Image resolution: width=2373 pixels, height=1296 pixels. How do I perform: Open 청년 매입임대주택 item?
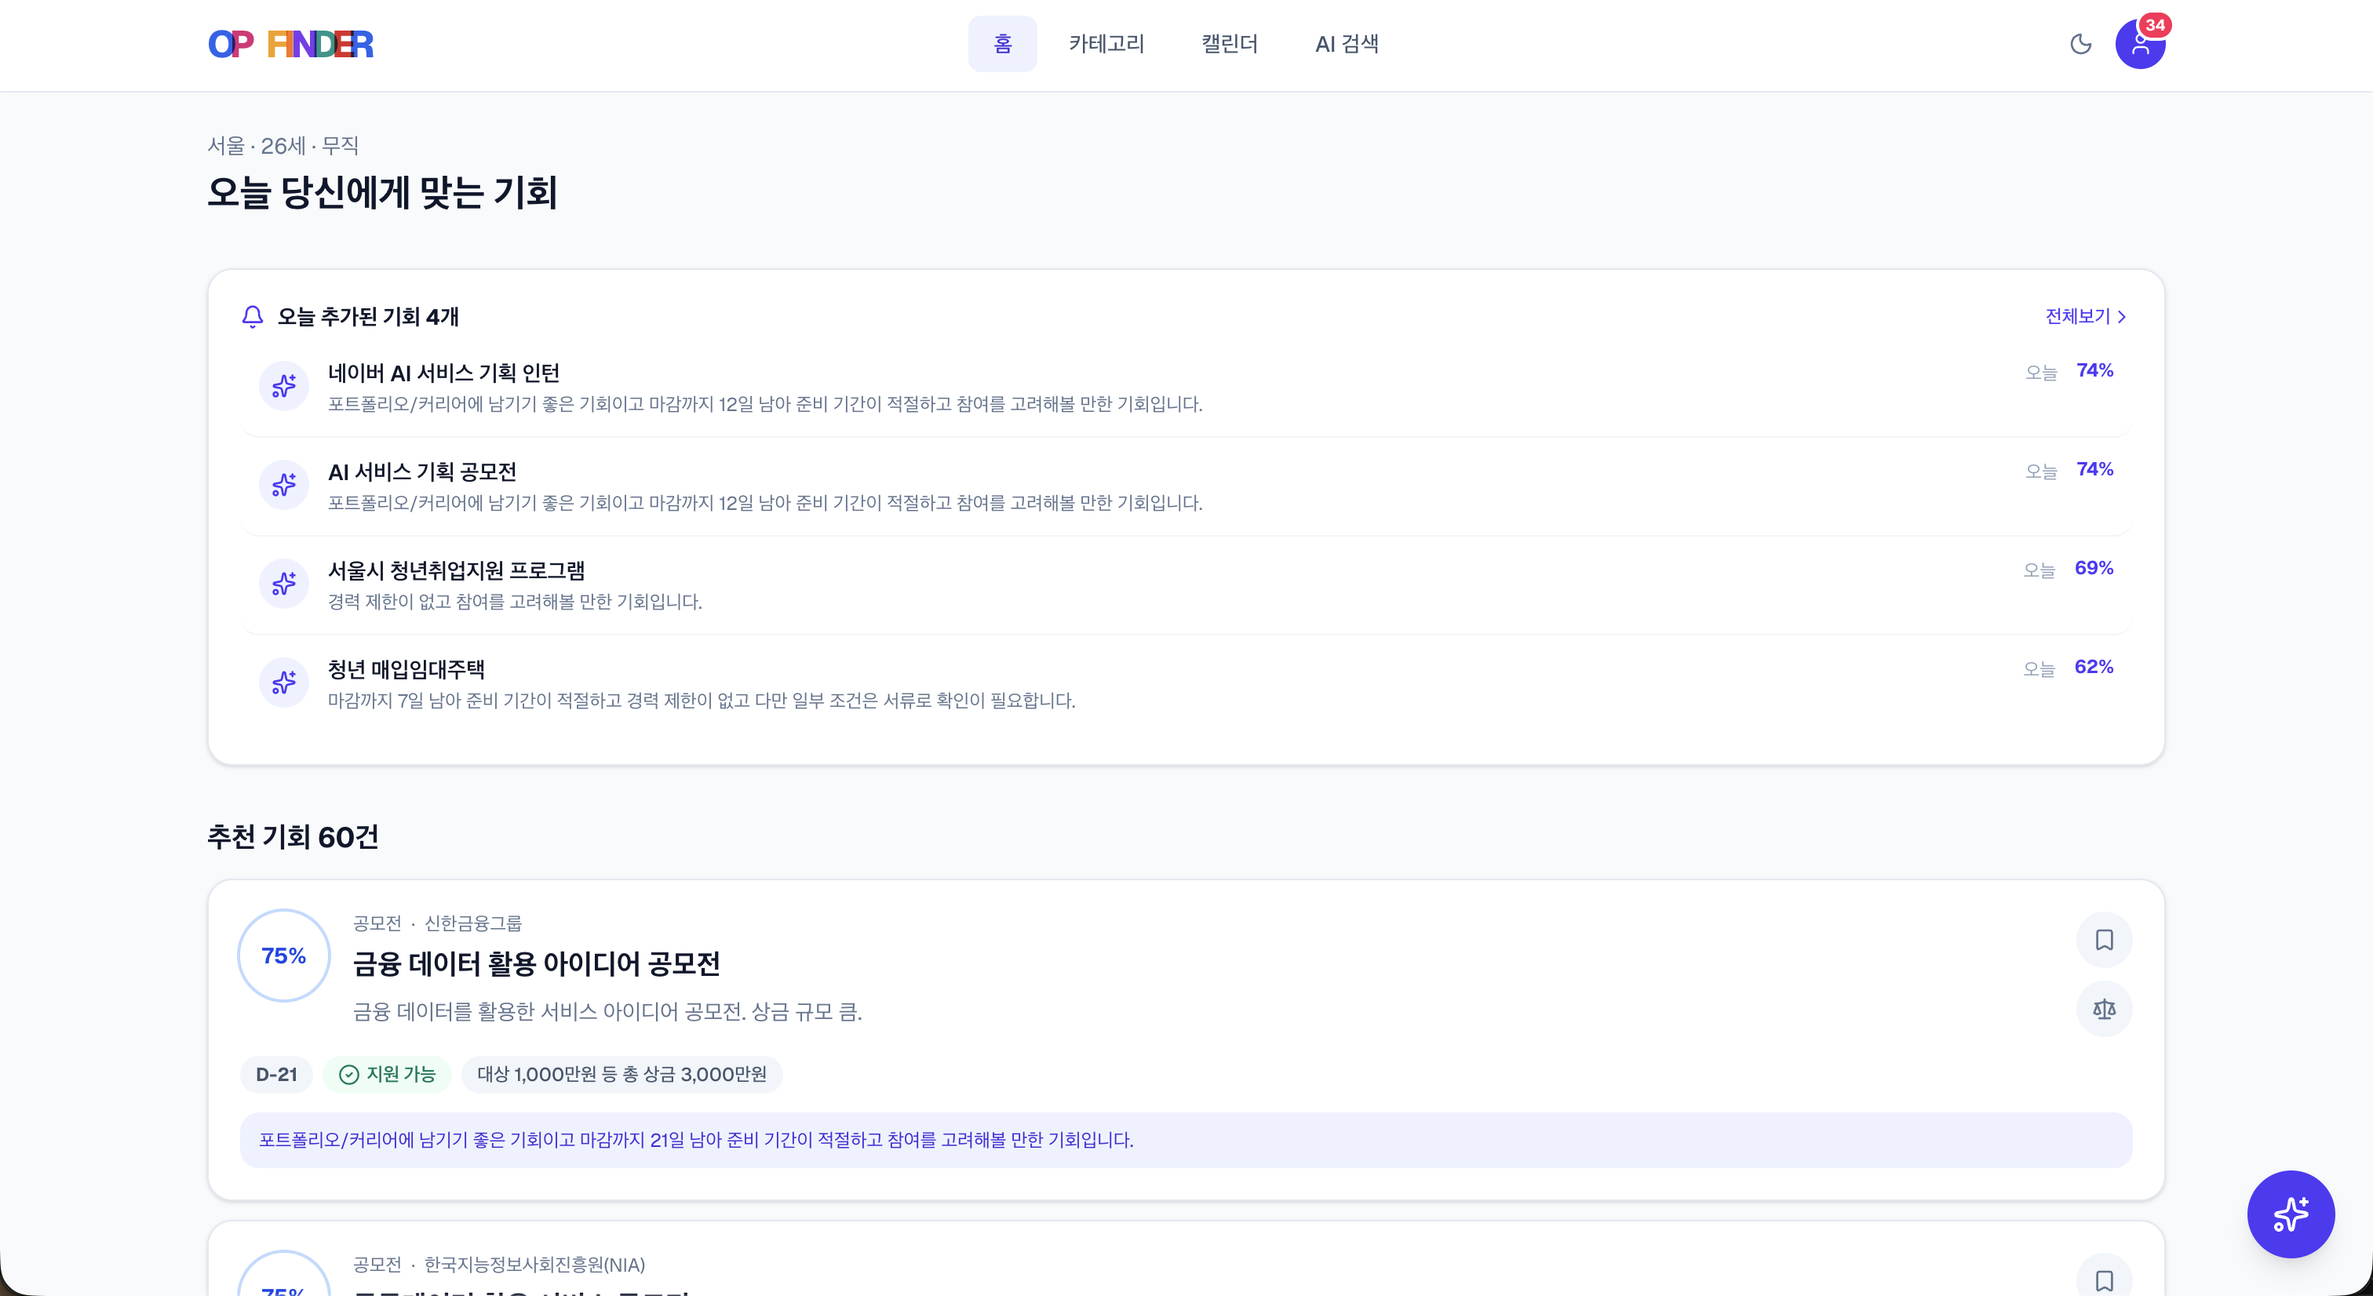[1186, 683]
